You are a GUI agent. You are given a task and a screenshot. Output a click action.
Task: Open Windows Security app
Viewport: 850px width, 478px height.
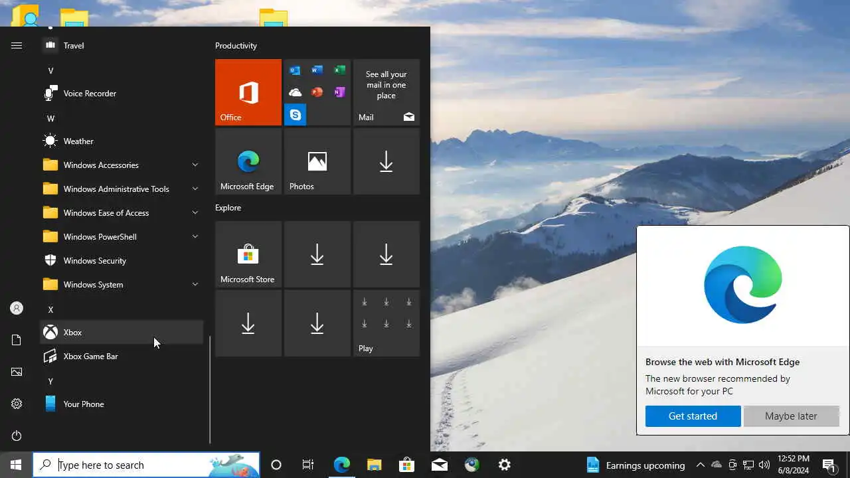pos(122,260)
